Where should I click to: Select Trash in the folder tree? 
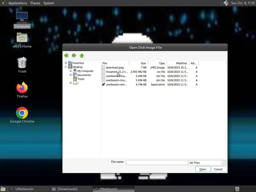tap(81, 79)
